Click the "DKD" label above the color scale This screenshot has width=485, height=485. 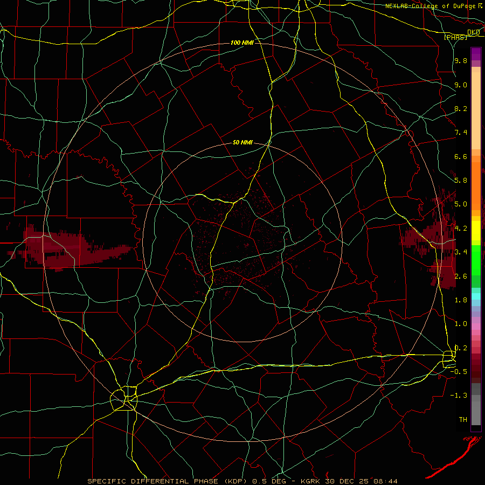tap(474, 32)
